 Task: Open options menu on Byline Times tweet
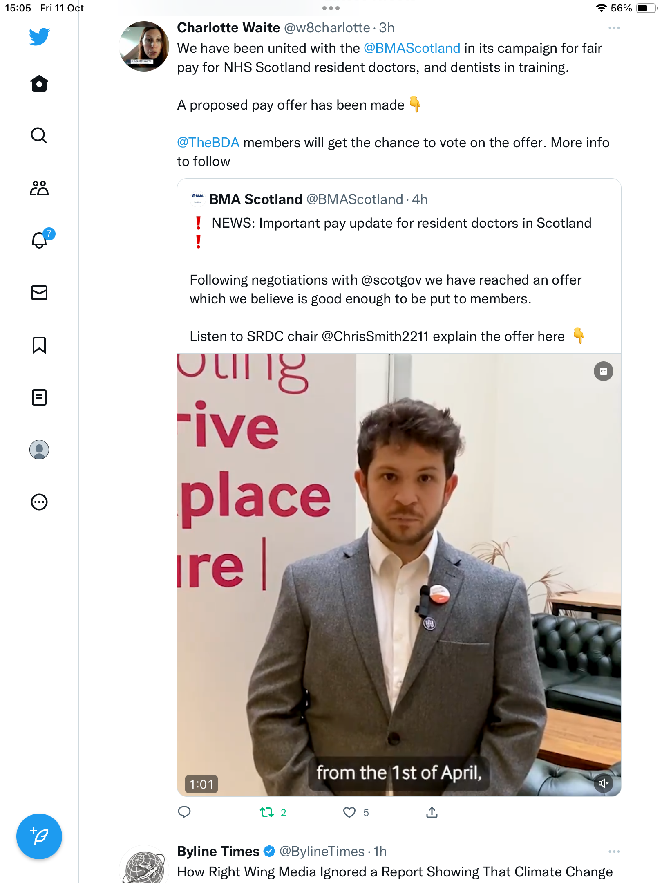pyautogui.click(x=614, y=852)
